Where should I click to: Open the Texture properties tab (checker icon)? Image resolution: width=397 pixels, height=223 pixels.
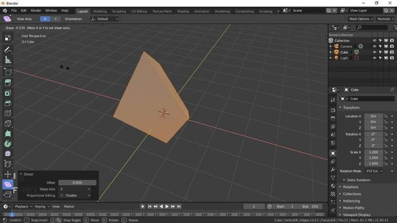333,194
